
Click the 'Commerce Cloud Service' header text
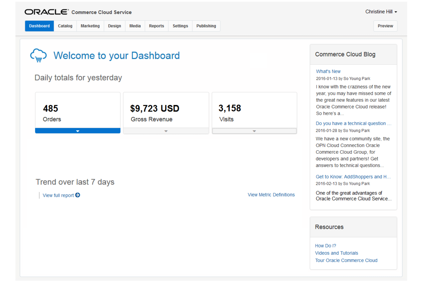(101, 12)
